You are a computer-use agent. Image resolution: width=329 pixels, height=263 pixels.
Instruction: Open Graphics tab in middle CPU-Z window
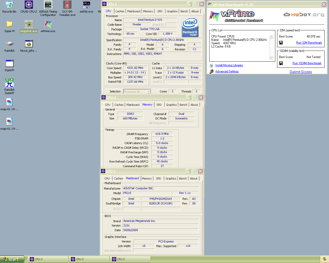pos(171,105)
